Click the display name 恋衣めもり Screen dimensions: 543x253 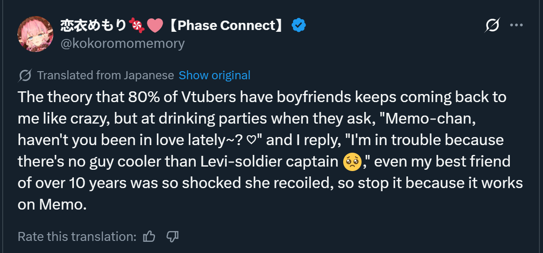coord(94,26)
